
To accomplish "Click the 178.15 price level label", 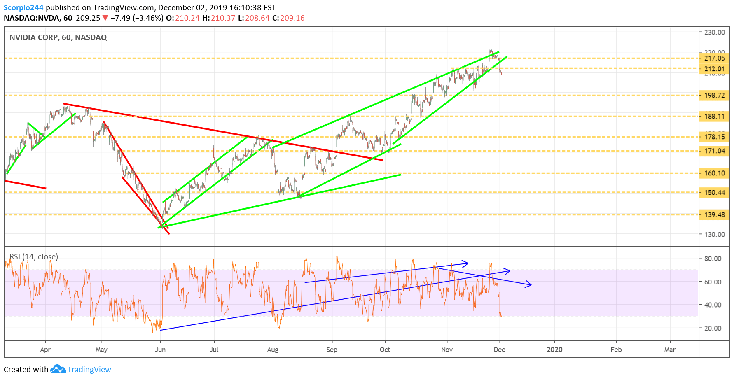I will pyautogui.click(x=714, y=137).
